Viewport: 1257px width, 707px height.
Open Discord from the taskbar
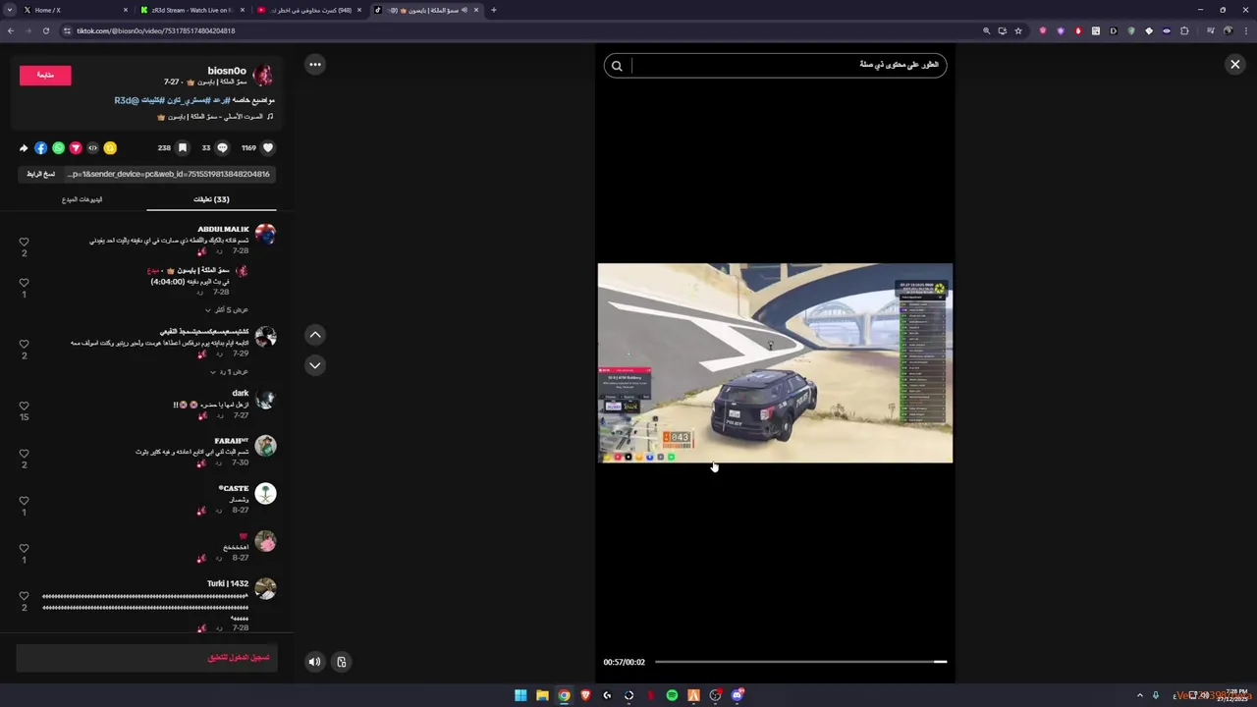737,695
